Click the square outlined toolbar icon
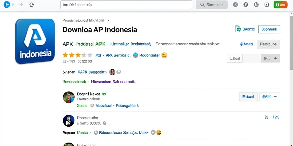Screen dimensions: 293x146 tap(267, 5)
